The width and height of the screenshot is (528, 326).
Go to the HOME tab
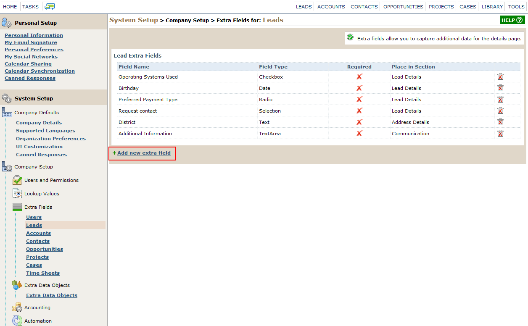(10, 7)
